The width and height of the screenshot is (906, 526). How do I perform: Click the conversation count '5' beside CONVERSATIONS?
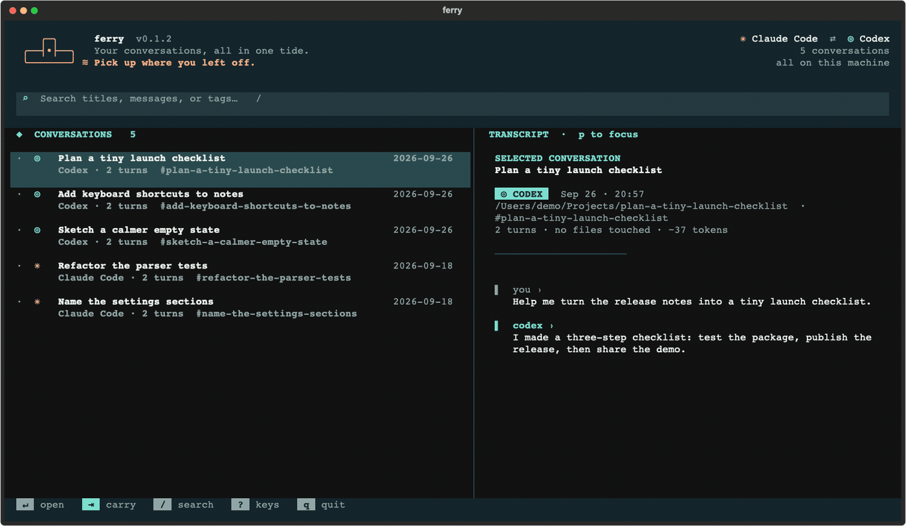pyautogui.click(x=133, y=134)
